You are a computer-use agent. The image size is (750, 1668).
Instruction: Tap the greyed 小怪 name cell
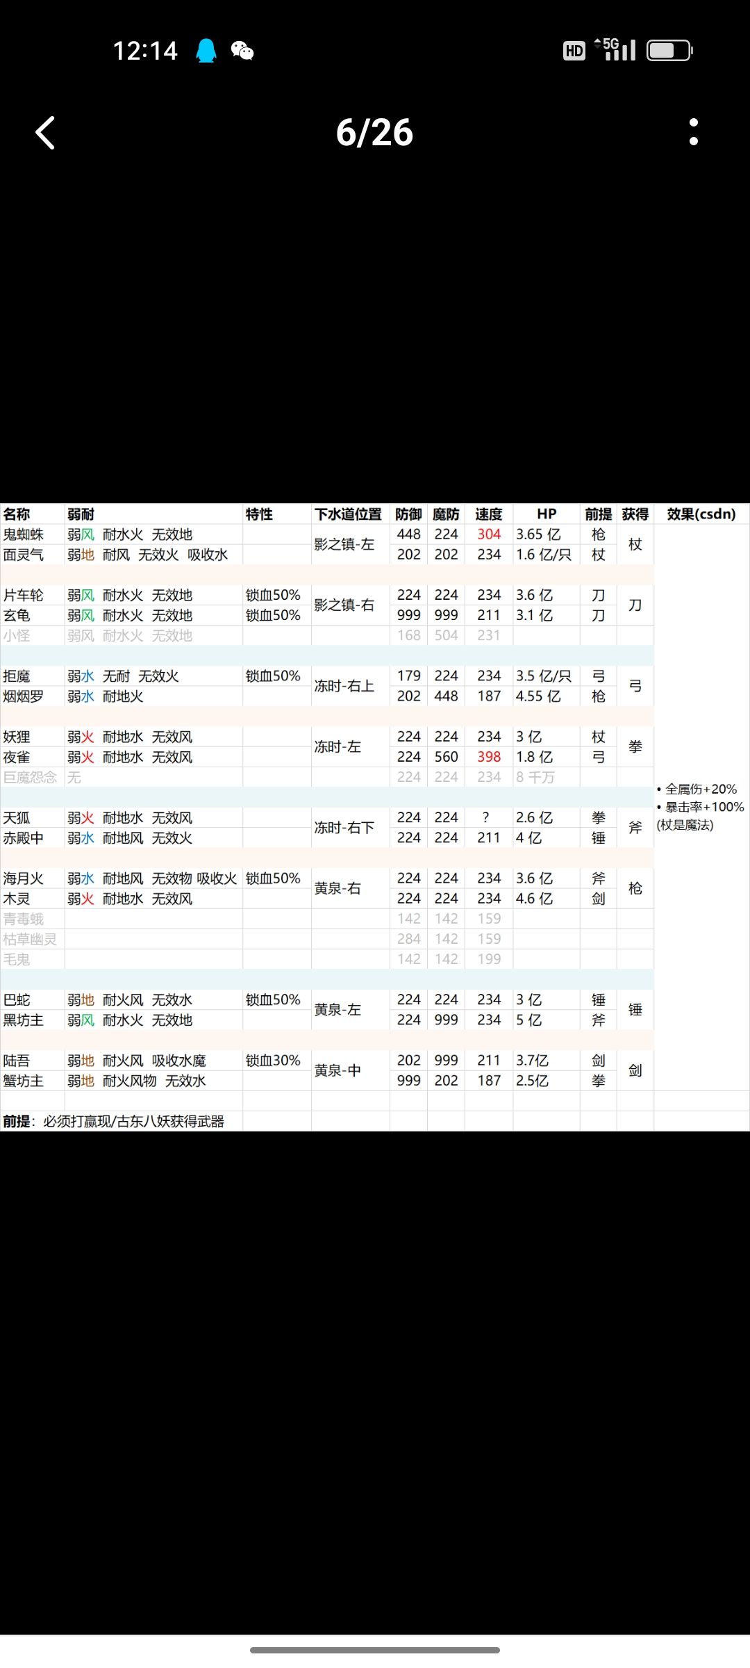(17, 635)
